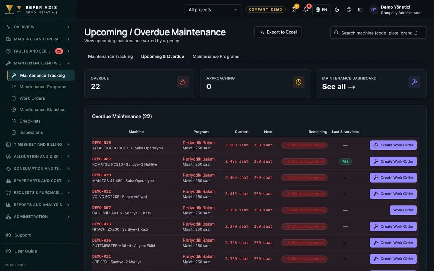Click the Support lifebuoy icon
The image size is (434, 271).
(8, 235)
